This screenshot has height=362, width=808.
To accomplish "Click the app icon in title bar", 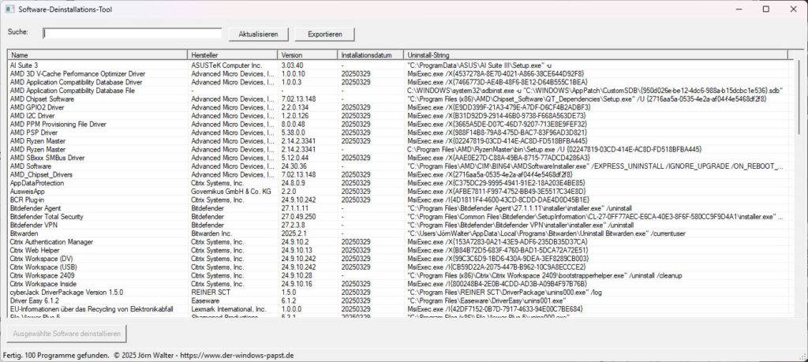I will click(x=9, y=9).
